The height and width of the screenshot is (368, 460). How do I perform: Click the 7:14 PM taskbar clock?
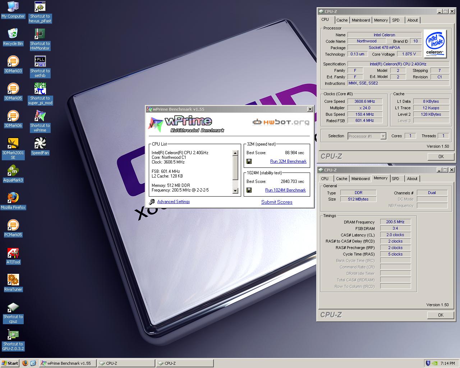click(447, 363)
